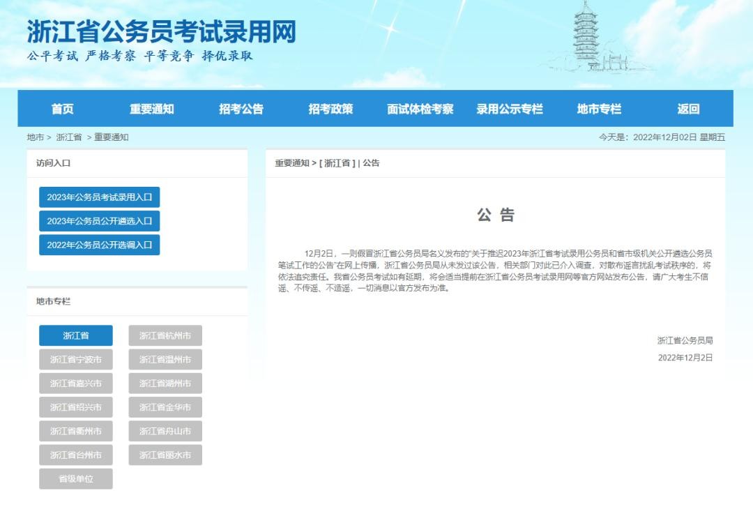
Task: Click the 浙江省公务员考试录用网 site title logo
Action: click(x=161, y=32)
